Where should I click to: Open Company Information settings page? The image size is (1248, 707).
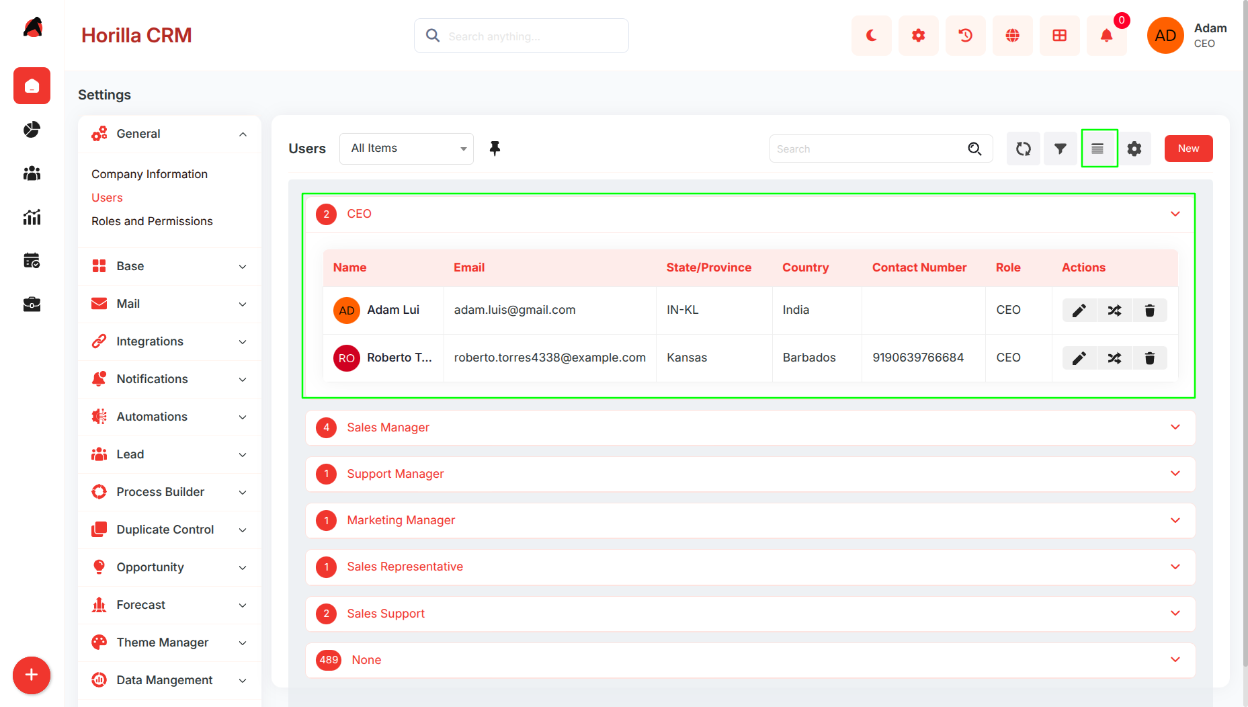point(149,174)
